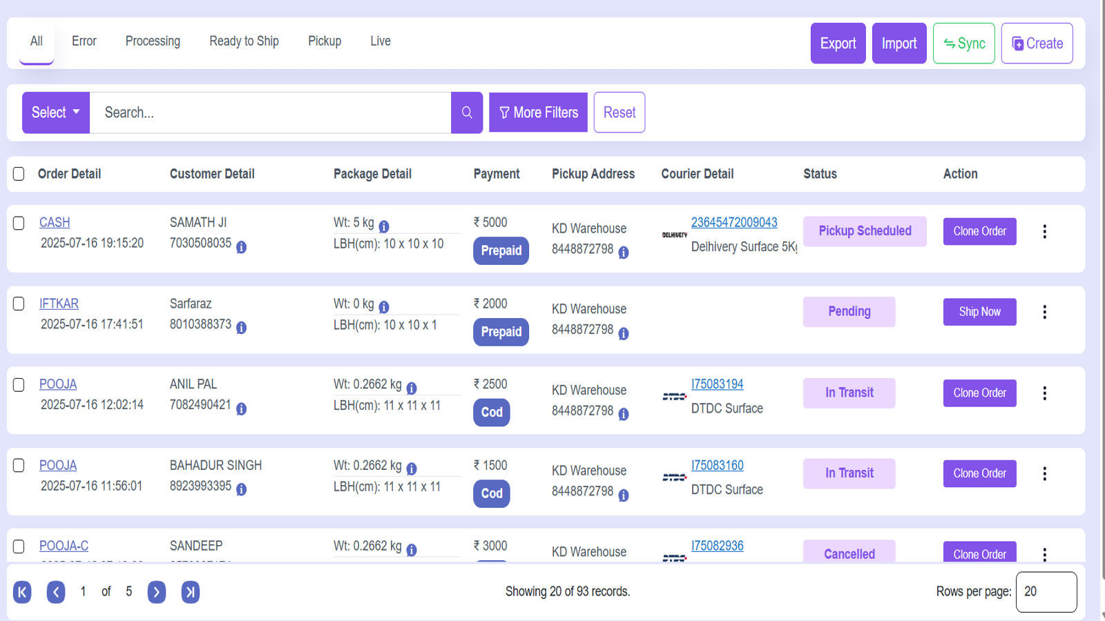
Task: Switch to the Ready to Ship tab
Action: [244, 41]
